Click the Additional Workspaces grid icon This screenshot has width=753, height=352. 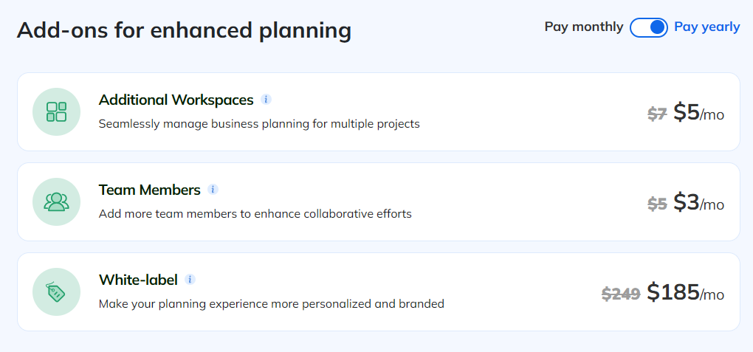point(56,111)
